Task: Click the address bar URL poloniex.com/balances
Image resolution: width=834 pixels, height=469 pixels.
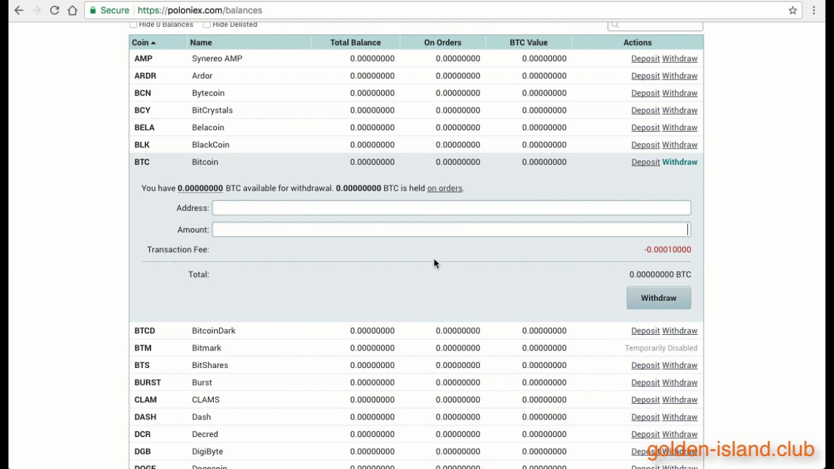Action: pyautogui.click(x=200, y=10)
